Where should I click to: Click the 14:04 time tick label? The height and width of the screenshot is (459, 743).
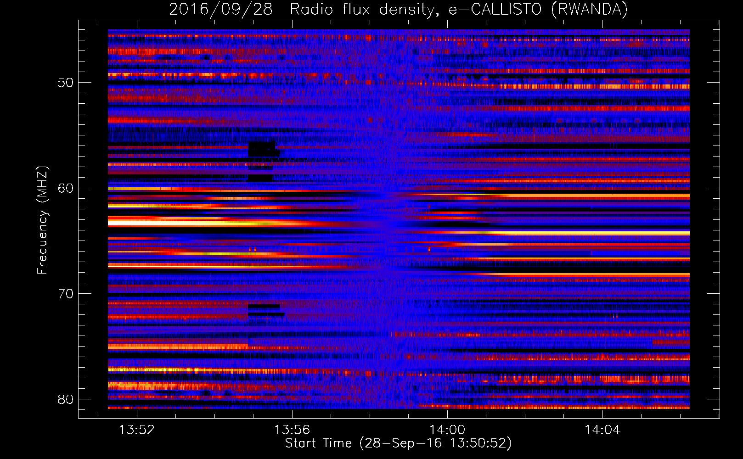[x=602, y=430]
